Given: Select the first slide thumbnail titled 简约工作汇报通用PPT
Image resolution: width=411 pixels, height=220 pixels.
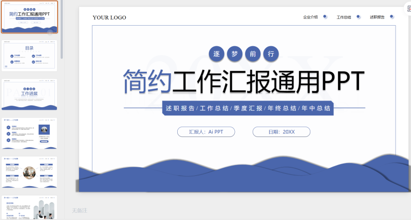Looking at the screenshot, I should pyautogui.click(x=29, y=17).
